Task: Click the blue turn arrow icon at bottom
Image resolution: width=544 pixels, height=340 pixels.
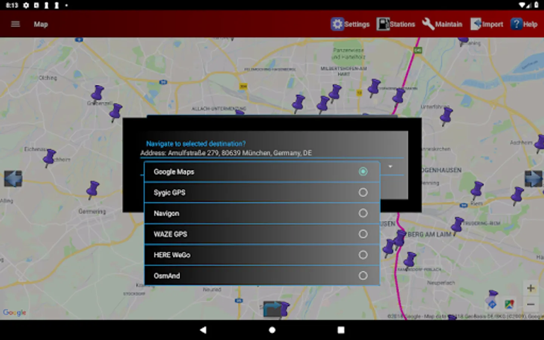Action: [x=272, y=309]
